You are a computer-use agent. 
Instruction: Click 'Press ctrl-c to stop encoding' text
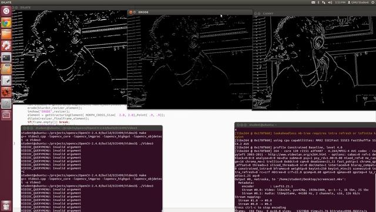point(260,207)
